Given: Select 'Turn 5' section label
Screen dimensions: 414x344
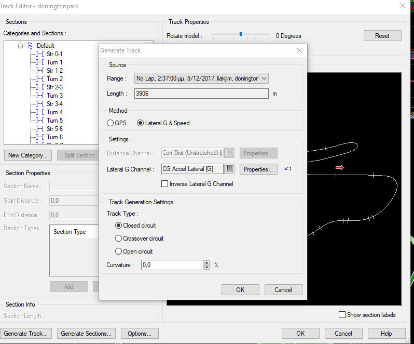Looking at the screenshot, I should (x=54, y=121).
